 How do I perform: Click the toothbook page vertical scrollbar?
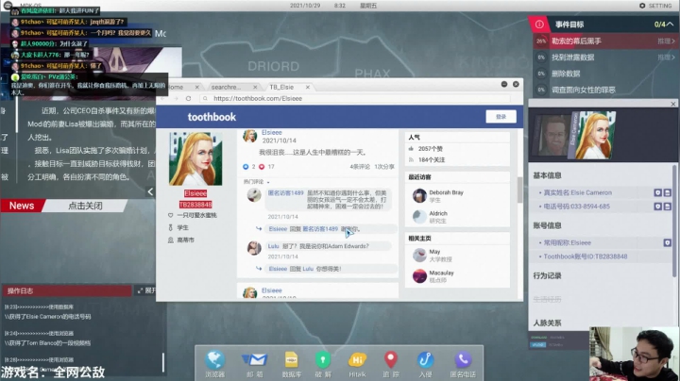520,190
